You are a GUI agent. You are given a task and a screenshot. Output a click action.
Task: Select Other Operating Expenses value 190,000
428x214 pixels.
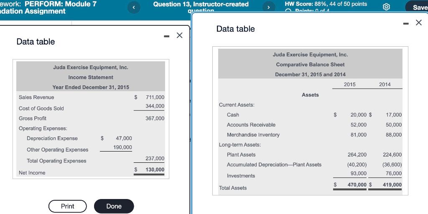(123, 147)
